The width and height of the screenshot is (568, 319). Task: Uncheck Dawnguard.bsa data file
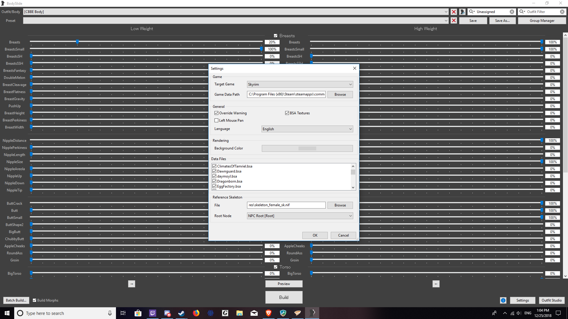pos(214,171)
